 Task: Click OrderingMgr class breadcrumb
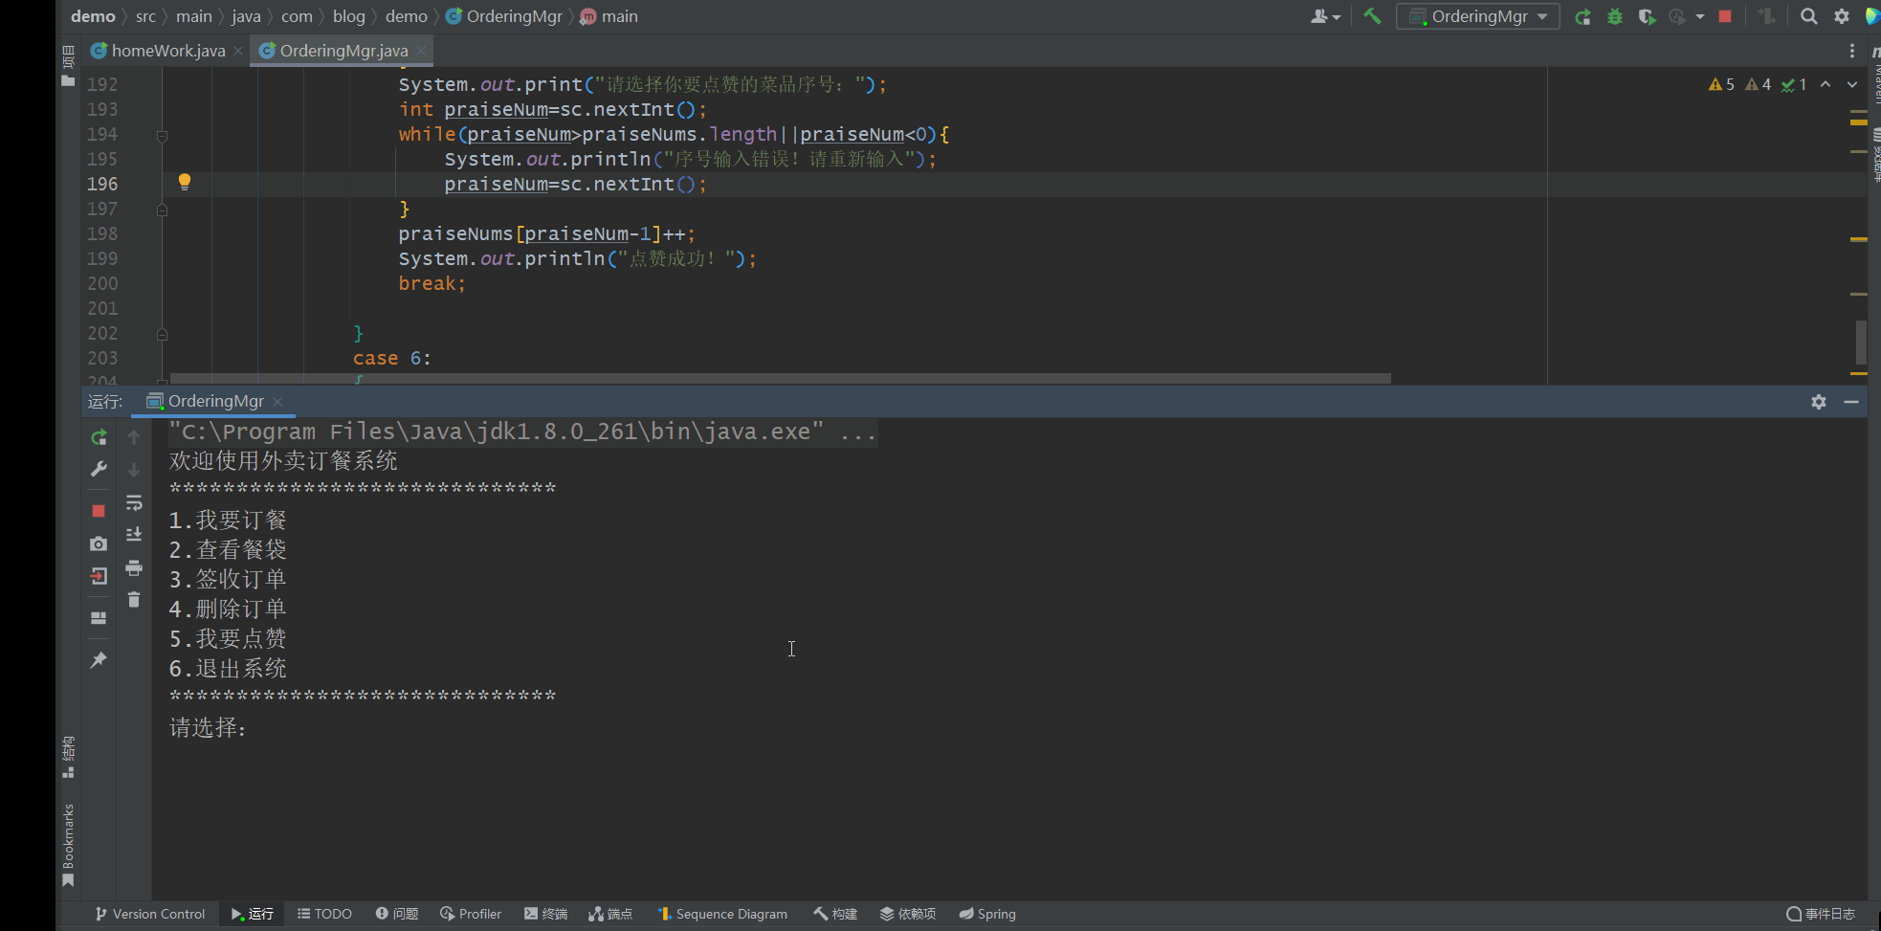tap(504, 16)
